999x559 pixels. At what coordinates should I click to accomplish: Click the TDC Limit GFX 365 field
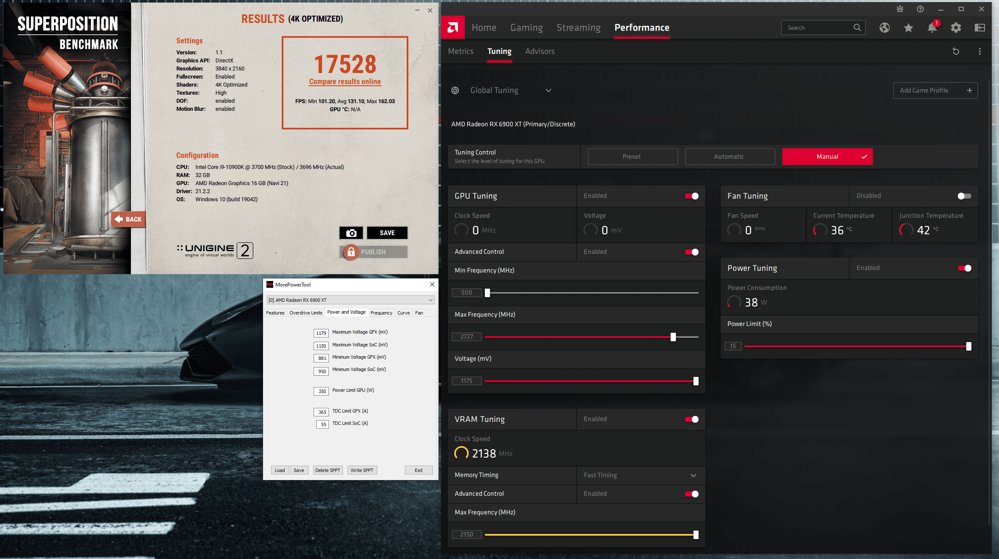click(321, 412)
